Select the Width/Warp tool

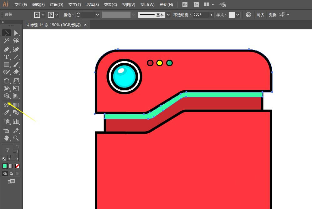(x=6, y=88)
